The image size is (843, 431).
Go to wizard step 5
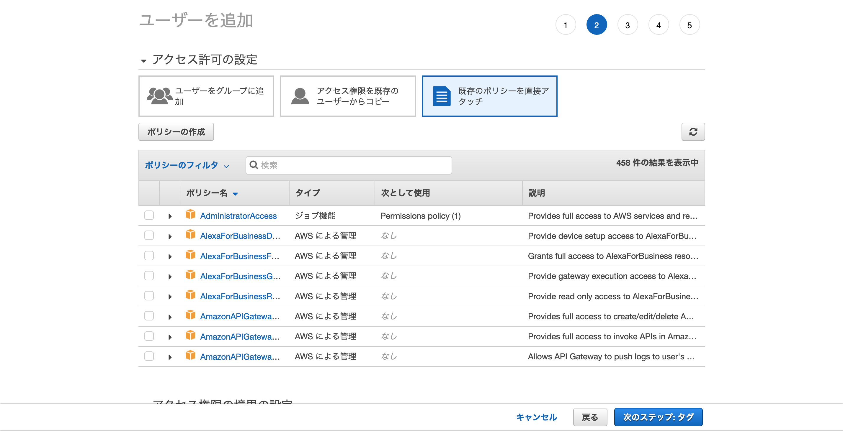(689, 25)
